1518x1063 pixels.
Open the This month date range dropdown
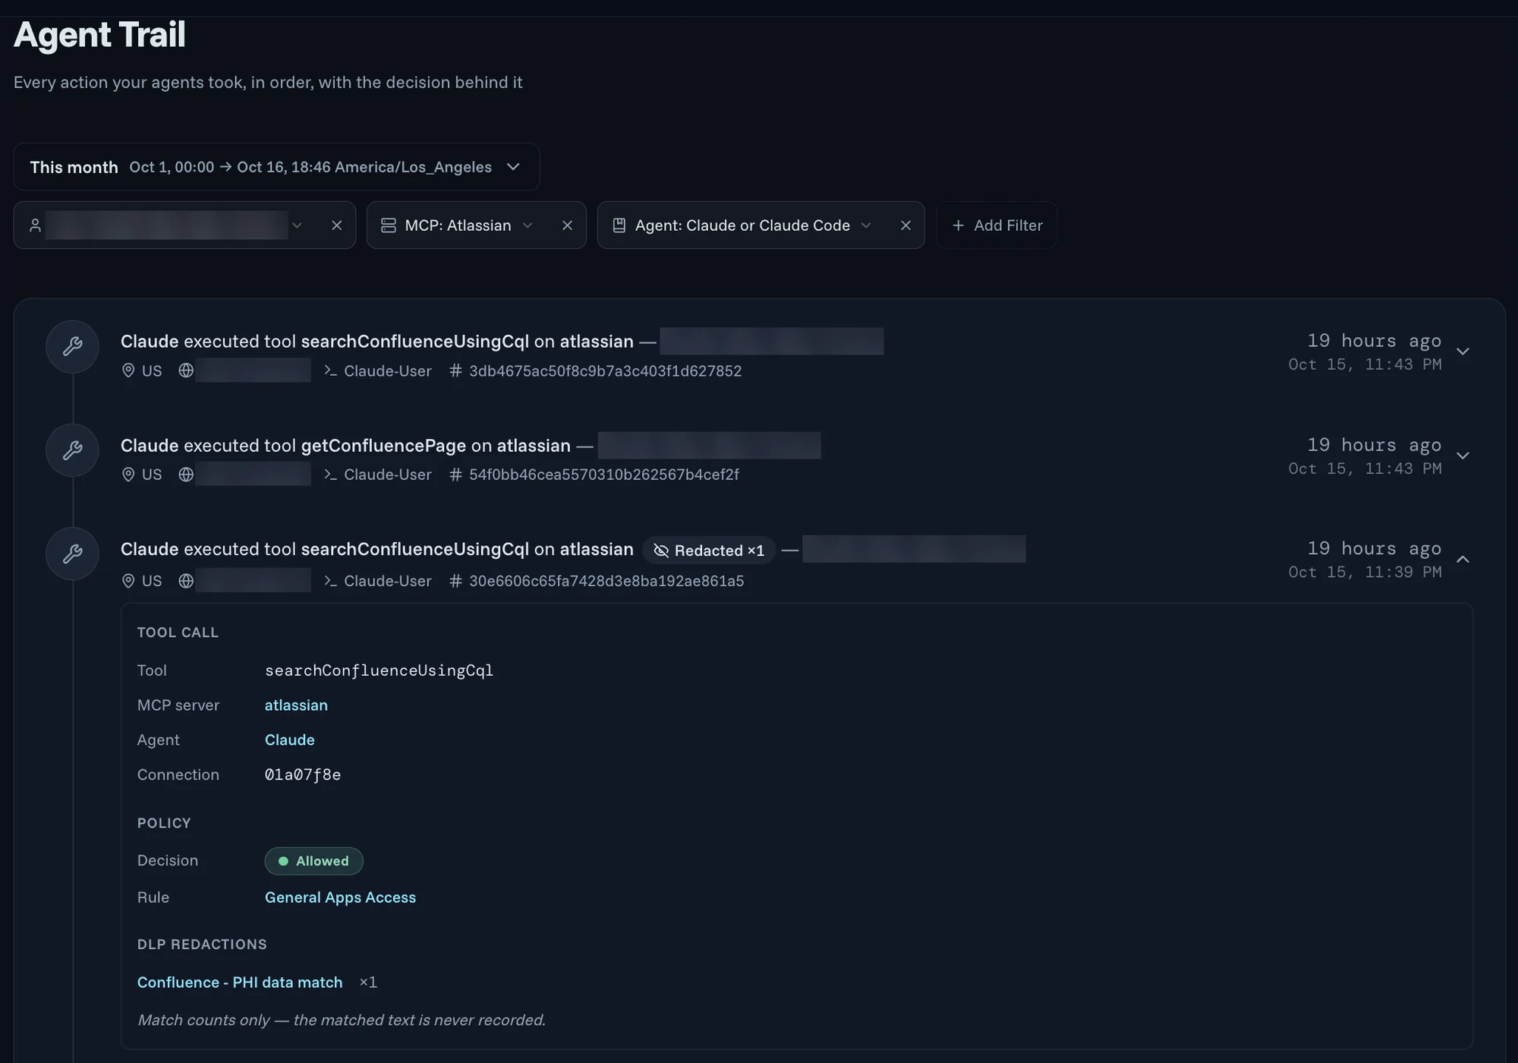(x=276, y=167)
